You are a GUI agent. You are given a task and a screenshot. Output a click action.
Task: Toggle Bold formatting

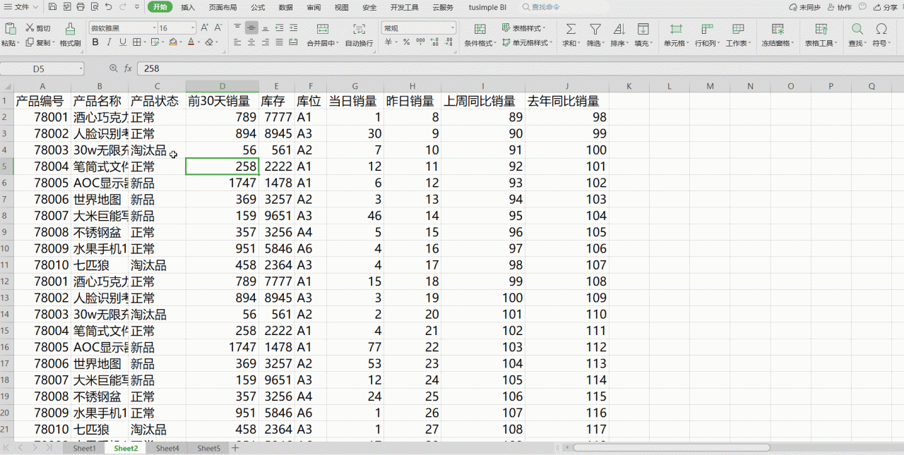coord(95,42)
